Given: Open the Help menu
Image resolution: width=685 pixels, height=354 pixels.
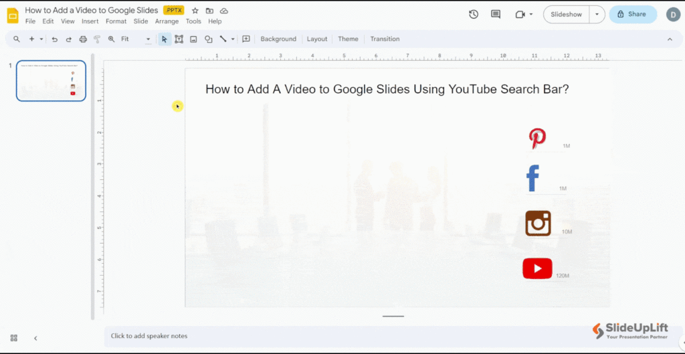Looking at the screenshot, I should tap(215, 21).
